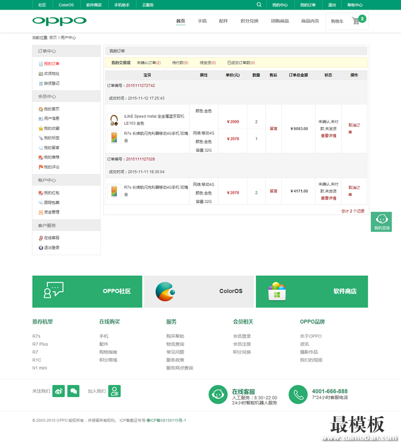Open order number 2015111272742

140,85
